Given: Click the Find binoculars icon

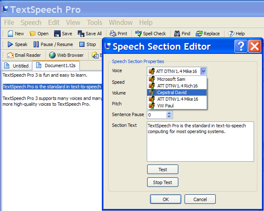Looking at the screenshot, I should pos(177,34).
